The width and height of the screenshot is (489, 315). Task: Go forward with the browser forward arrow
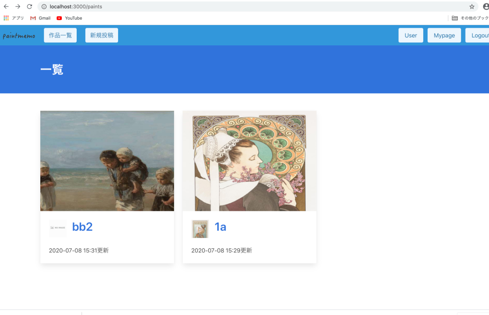coord(18,7)
